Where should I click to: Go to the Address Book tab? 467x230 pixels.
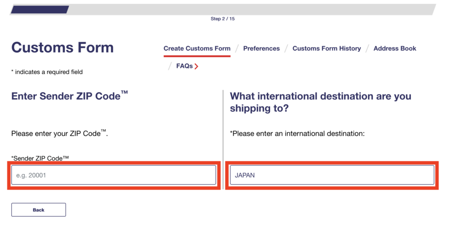click(394, 48)
